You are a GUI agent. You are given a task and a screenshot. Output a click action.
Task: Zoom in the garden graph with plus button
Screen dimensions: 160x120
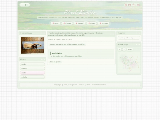(120, 49)
